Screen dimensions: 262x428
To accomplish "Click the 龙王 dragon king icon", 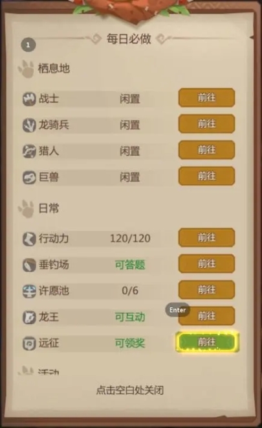I will (x=29, y=317).
